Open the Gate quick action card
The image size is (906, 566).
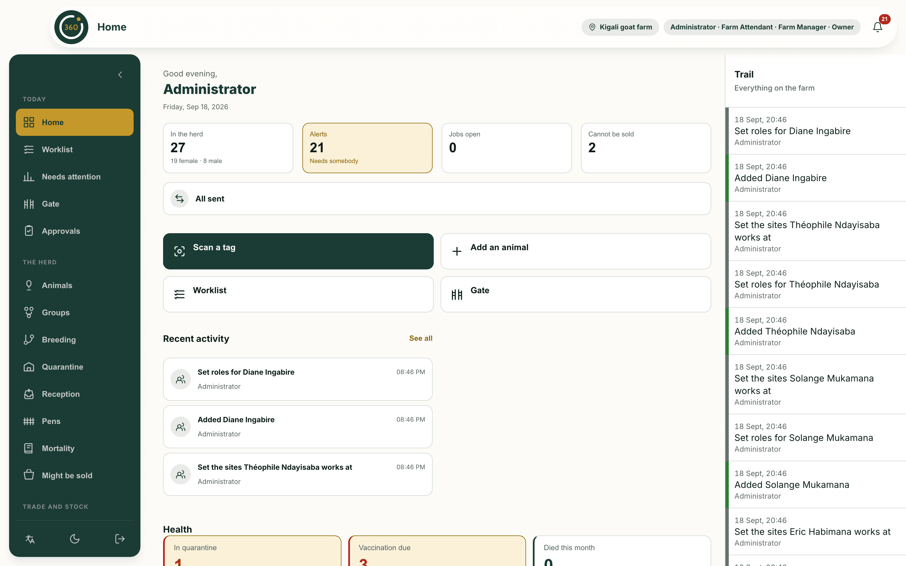click(575, 294)
